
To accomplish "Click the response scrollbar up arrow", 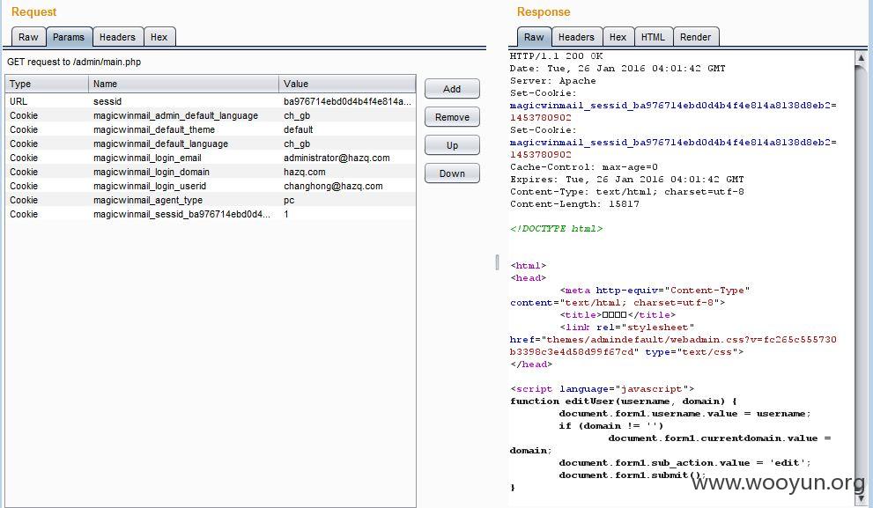I will coord(861,56).
